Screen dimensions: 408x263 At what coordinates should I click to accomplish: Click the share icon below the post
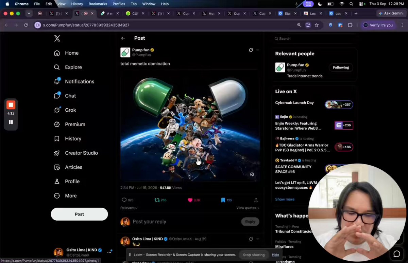click(x=256, y=200)
